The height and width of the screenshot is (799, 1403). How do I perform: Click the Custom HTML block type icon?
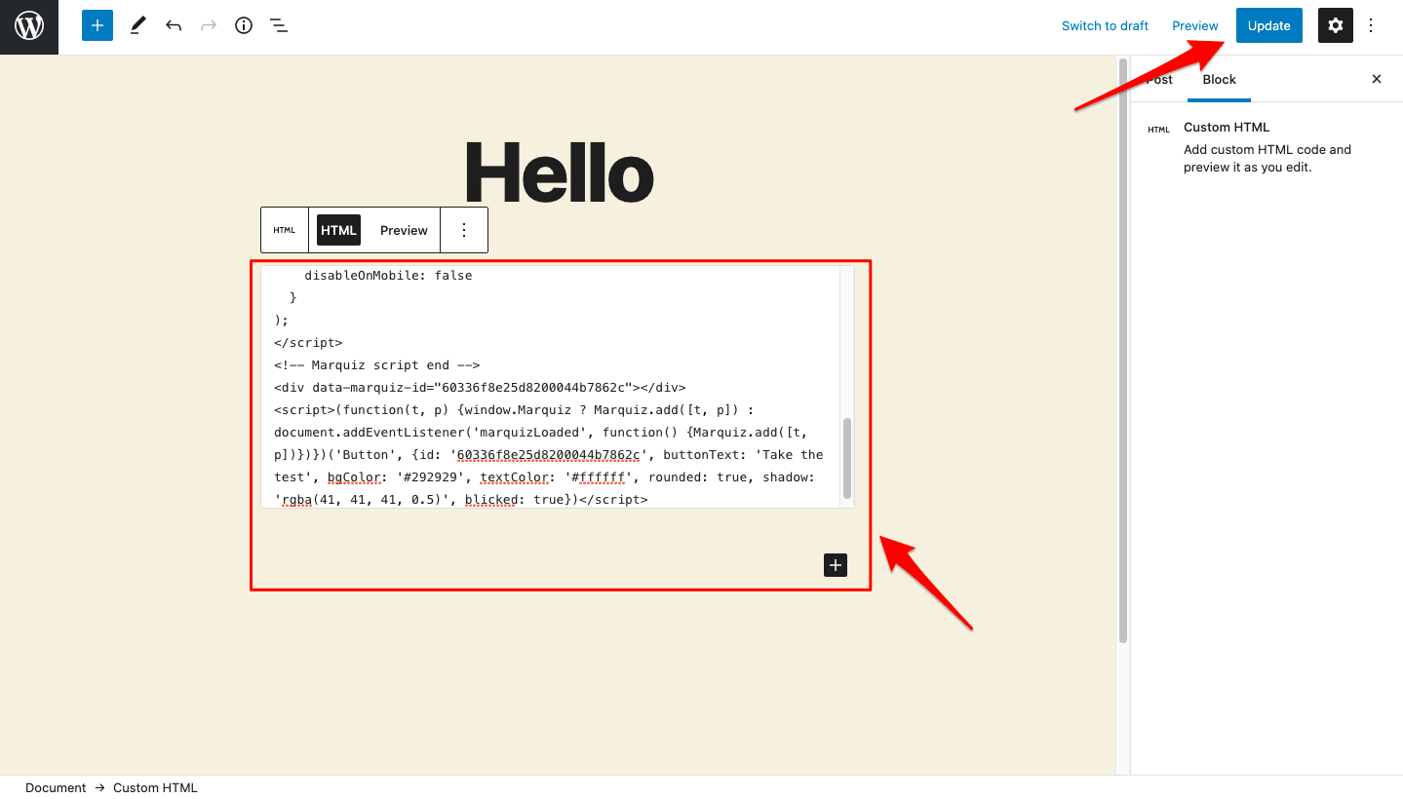point(285,230)
